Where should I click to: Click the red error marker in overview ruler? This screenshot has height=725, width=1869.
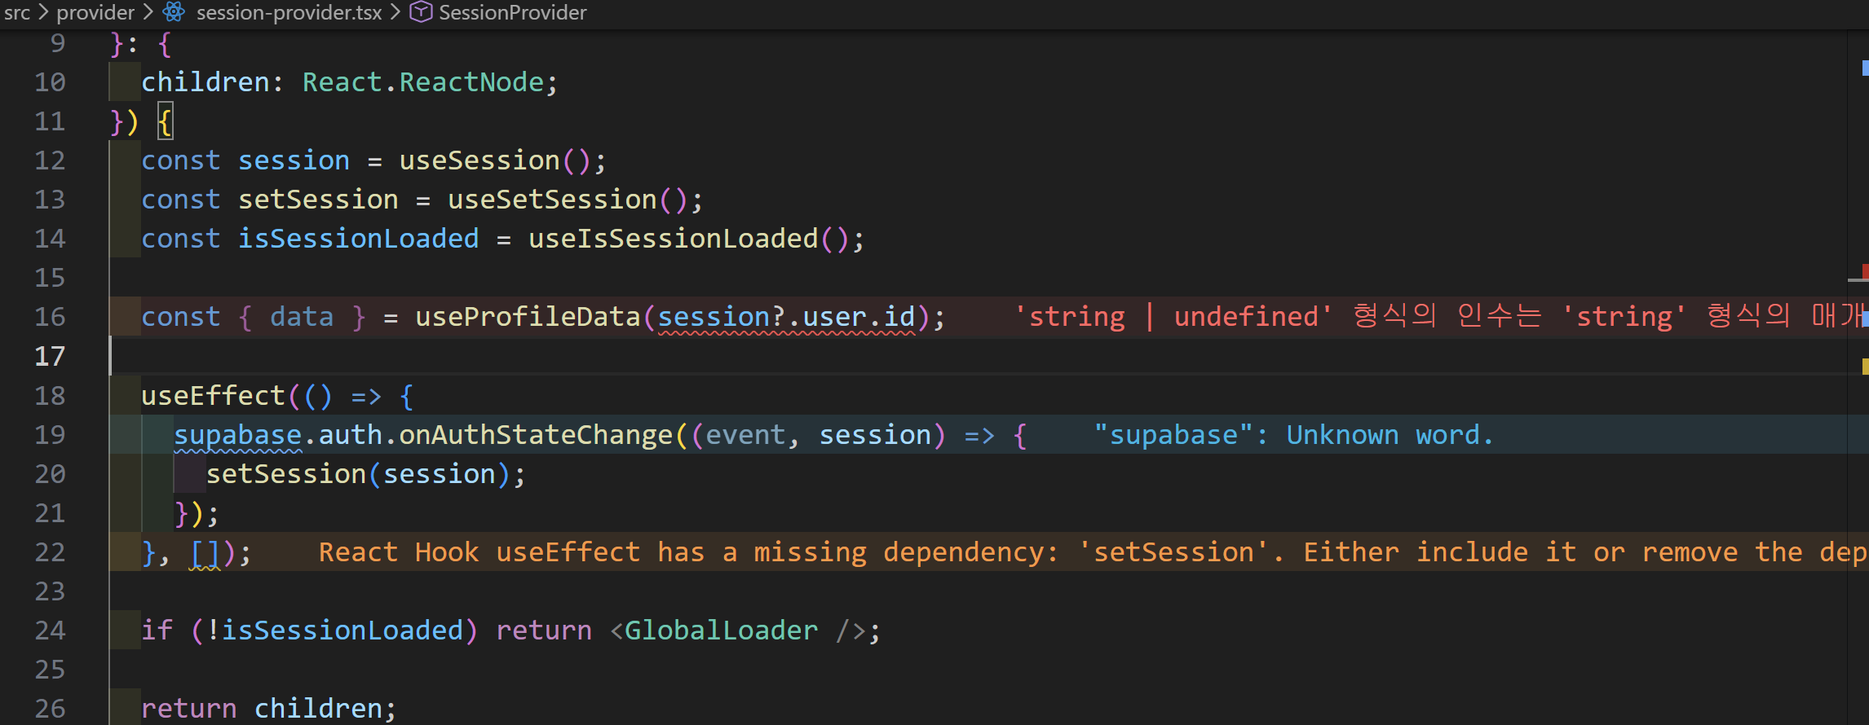point(1864,270)
